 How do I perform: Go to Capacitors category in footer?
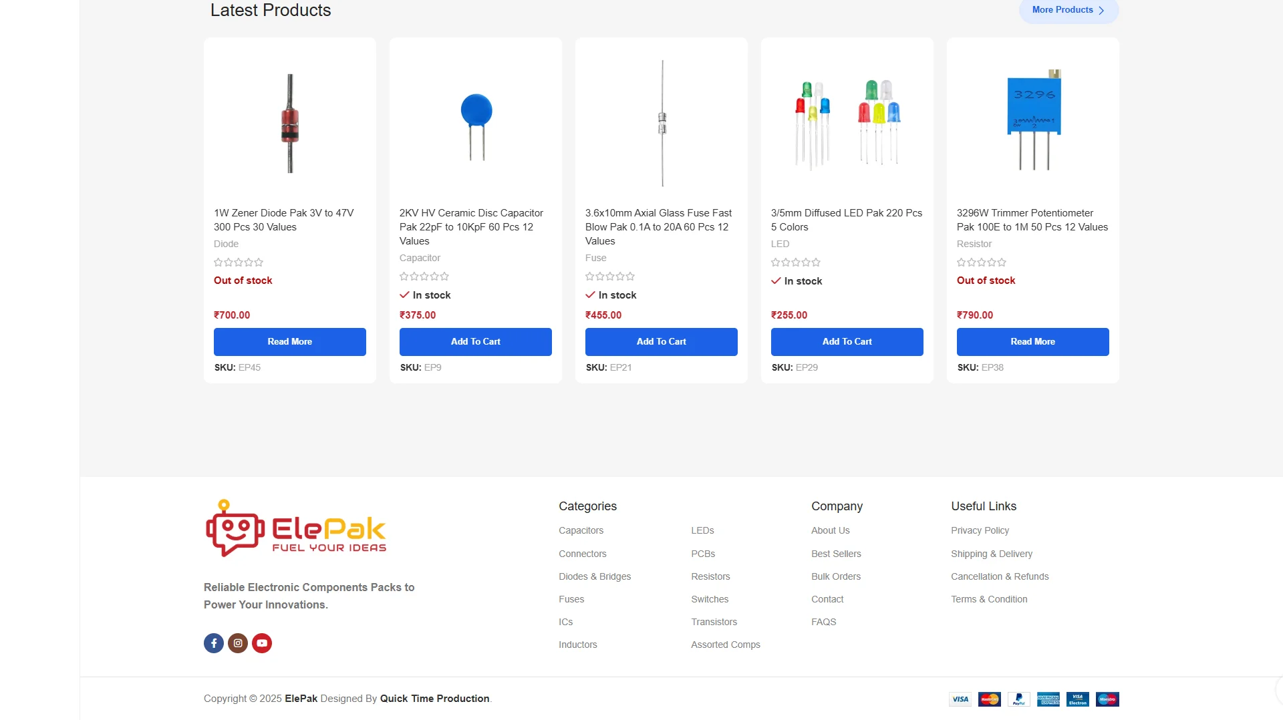click(581, 530)
